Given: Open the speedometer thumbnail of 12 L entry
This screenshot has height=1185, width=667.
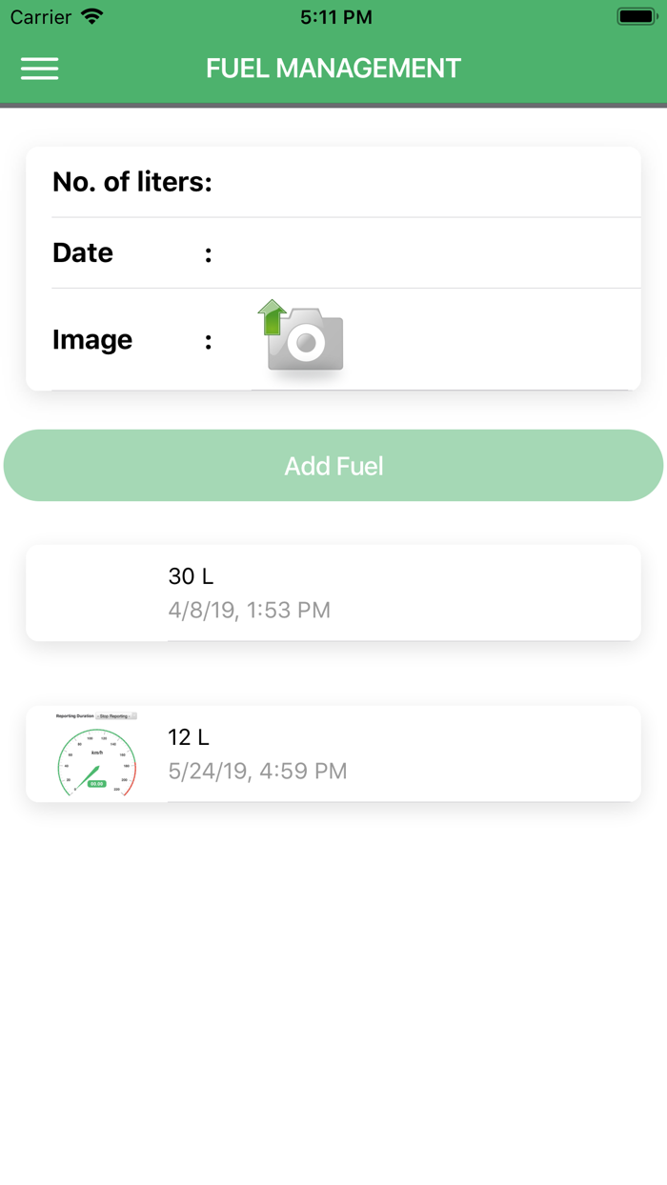Looking at the screenshot, I should pos(96,753).
